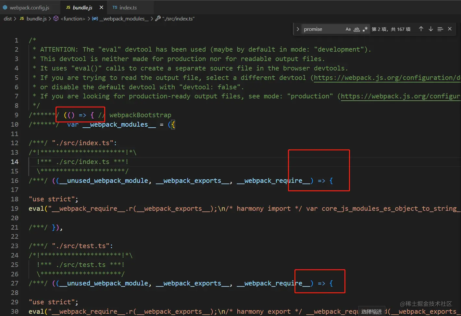
Task: Click the JS icon on bundle.js tab
Action: pos(68,7)
